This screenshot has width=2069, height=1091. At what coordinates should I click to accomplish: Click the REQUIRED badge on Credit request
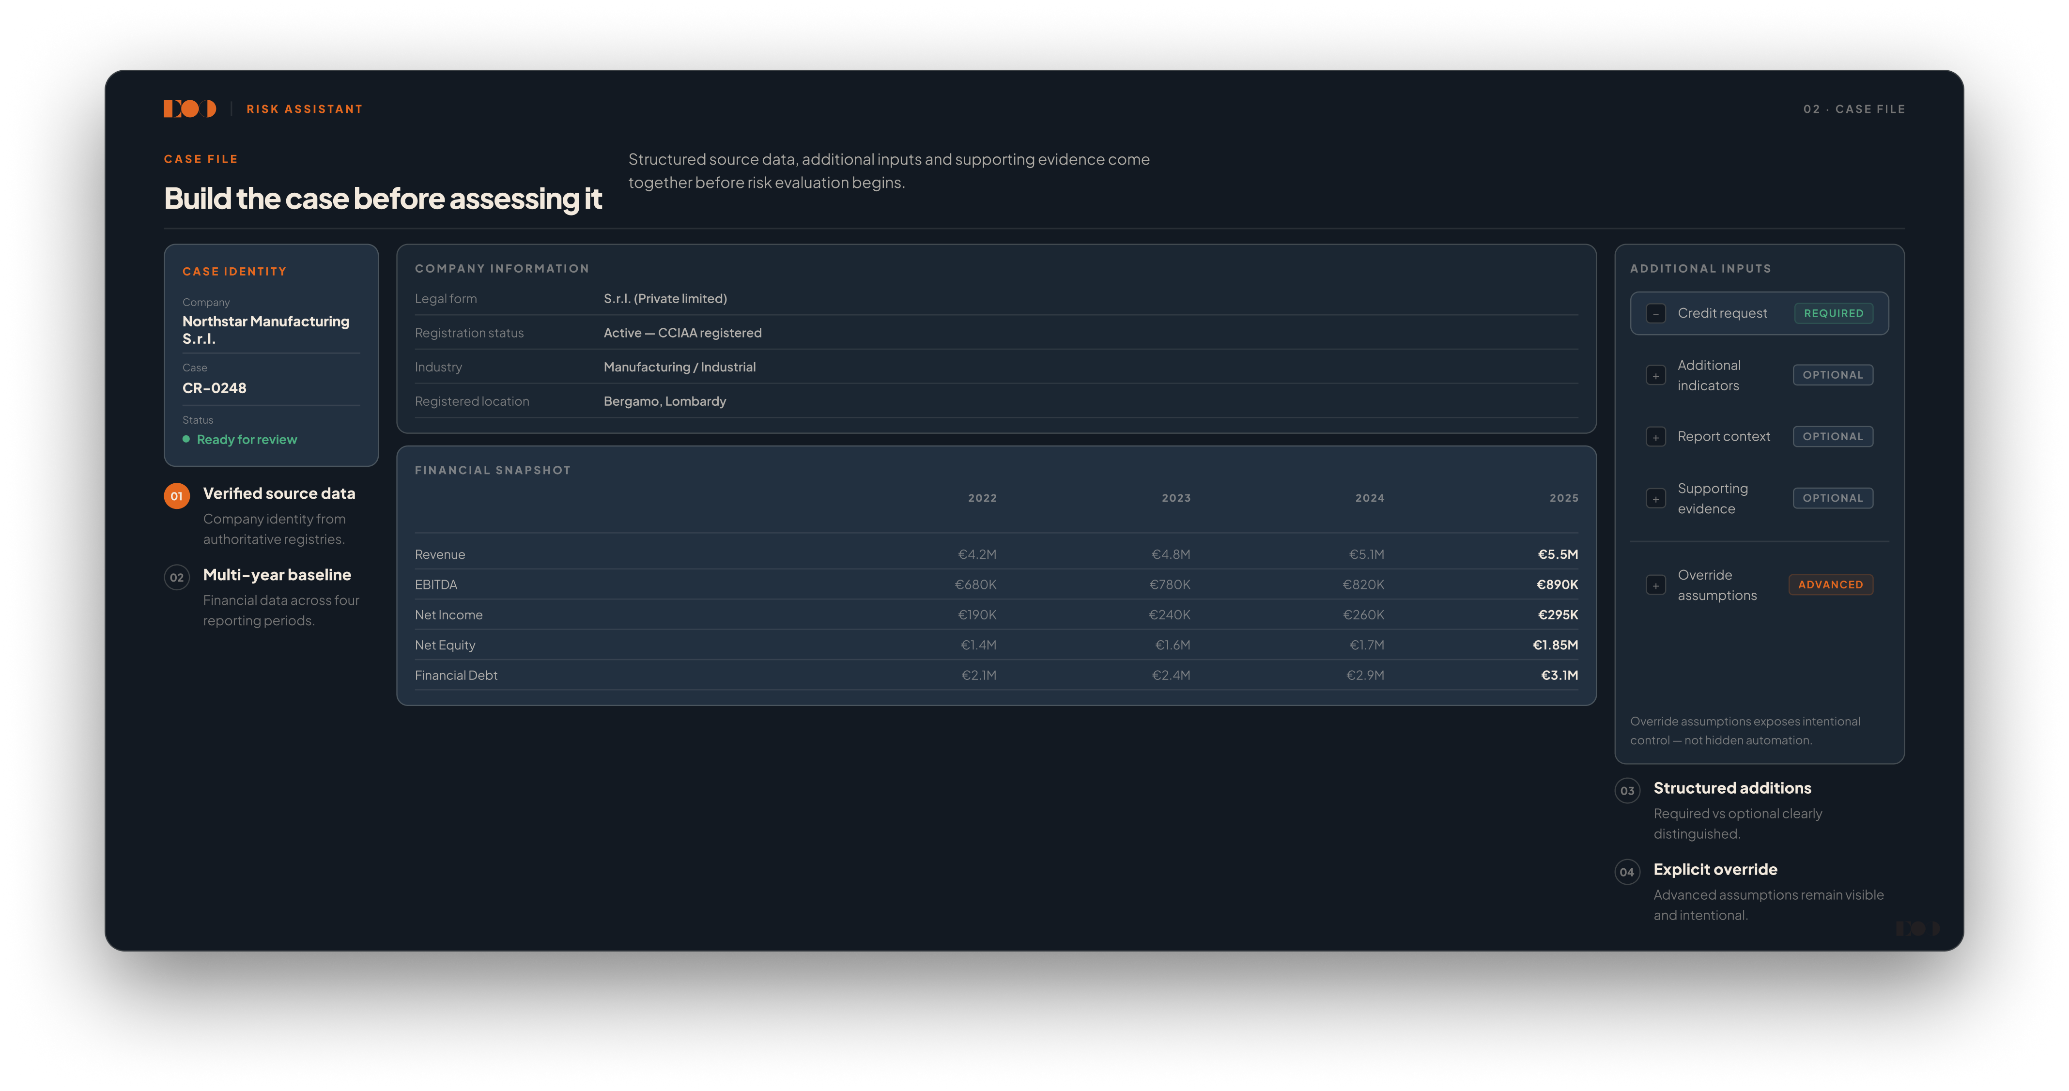click(x=1833, y=313)
